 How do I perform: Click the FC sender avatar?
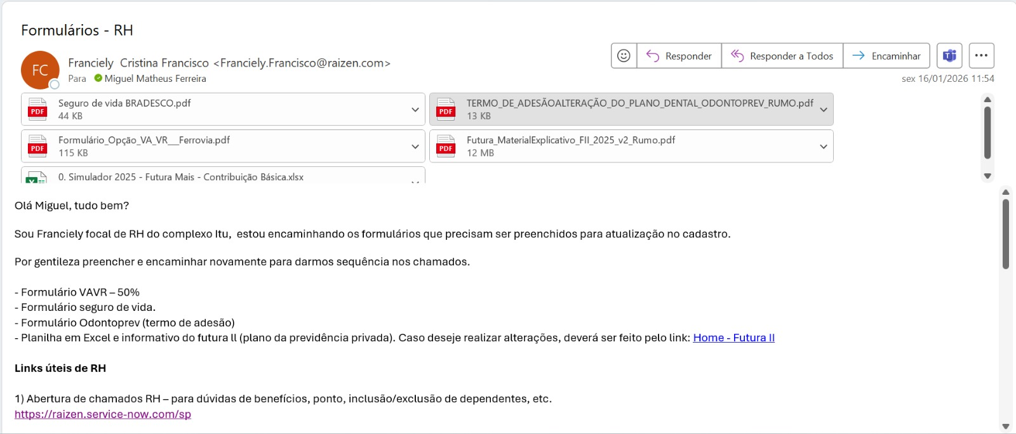click(40, 70)
